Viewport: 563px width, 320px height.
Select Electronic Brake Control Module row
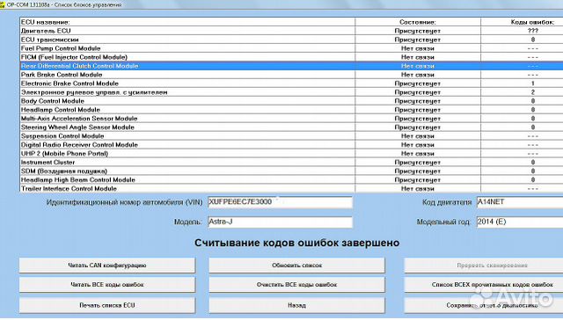[291, 84]
